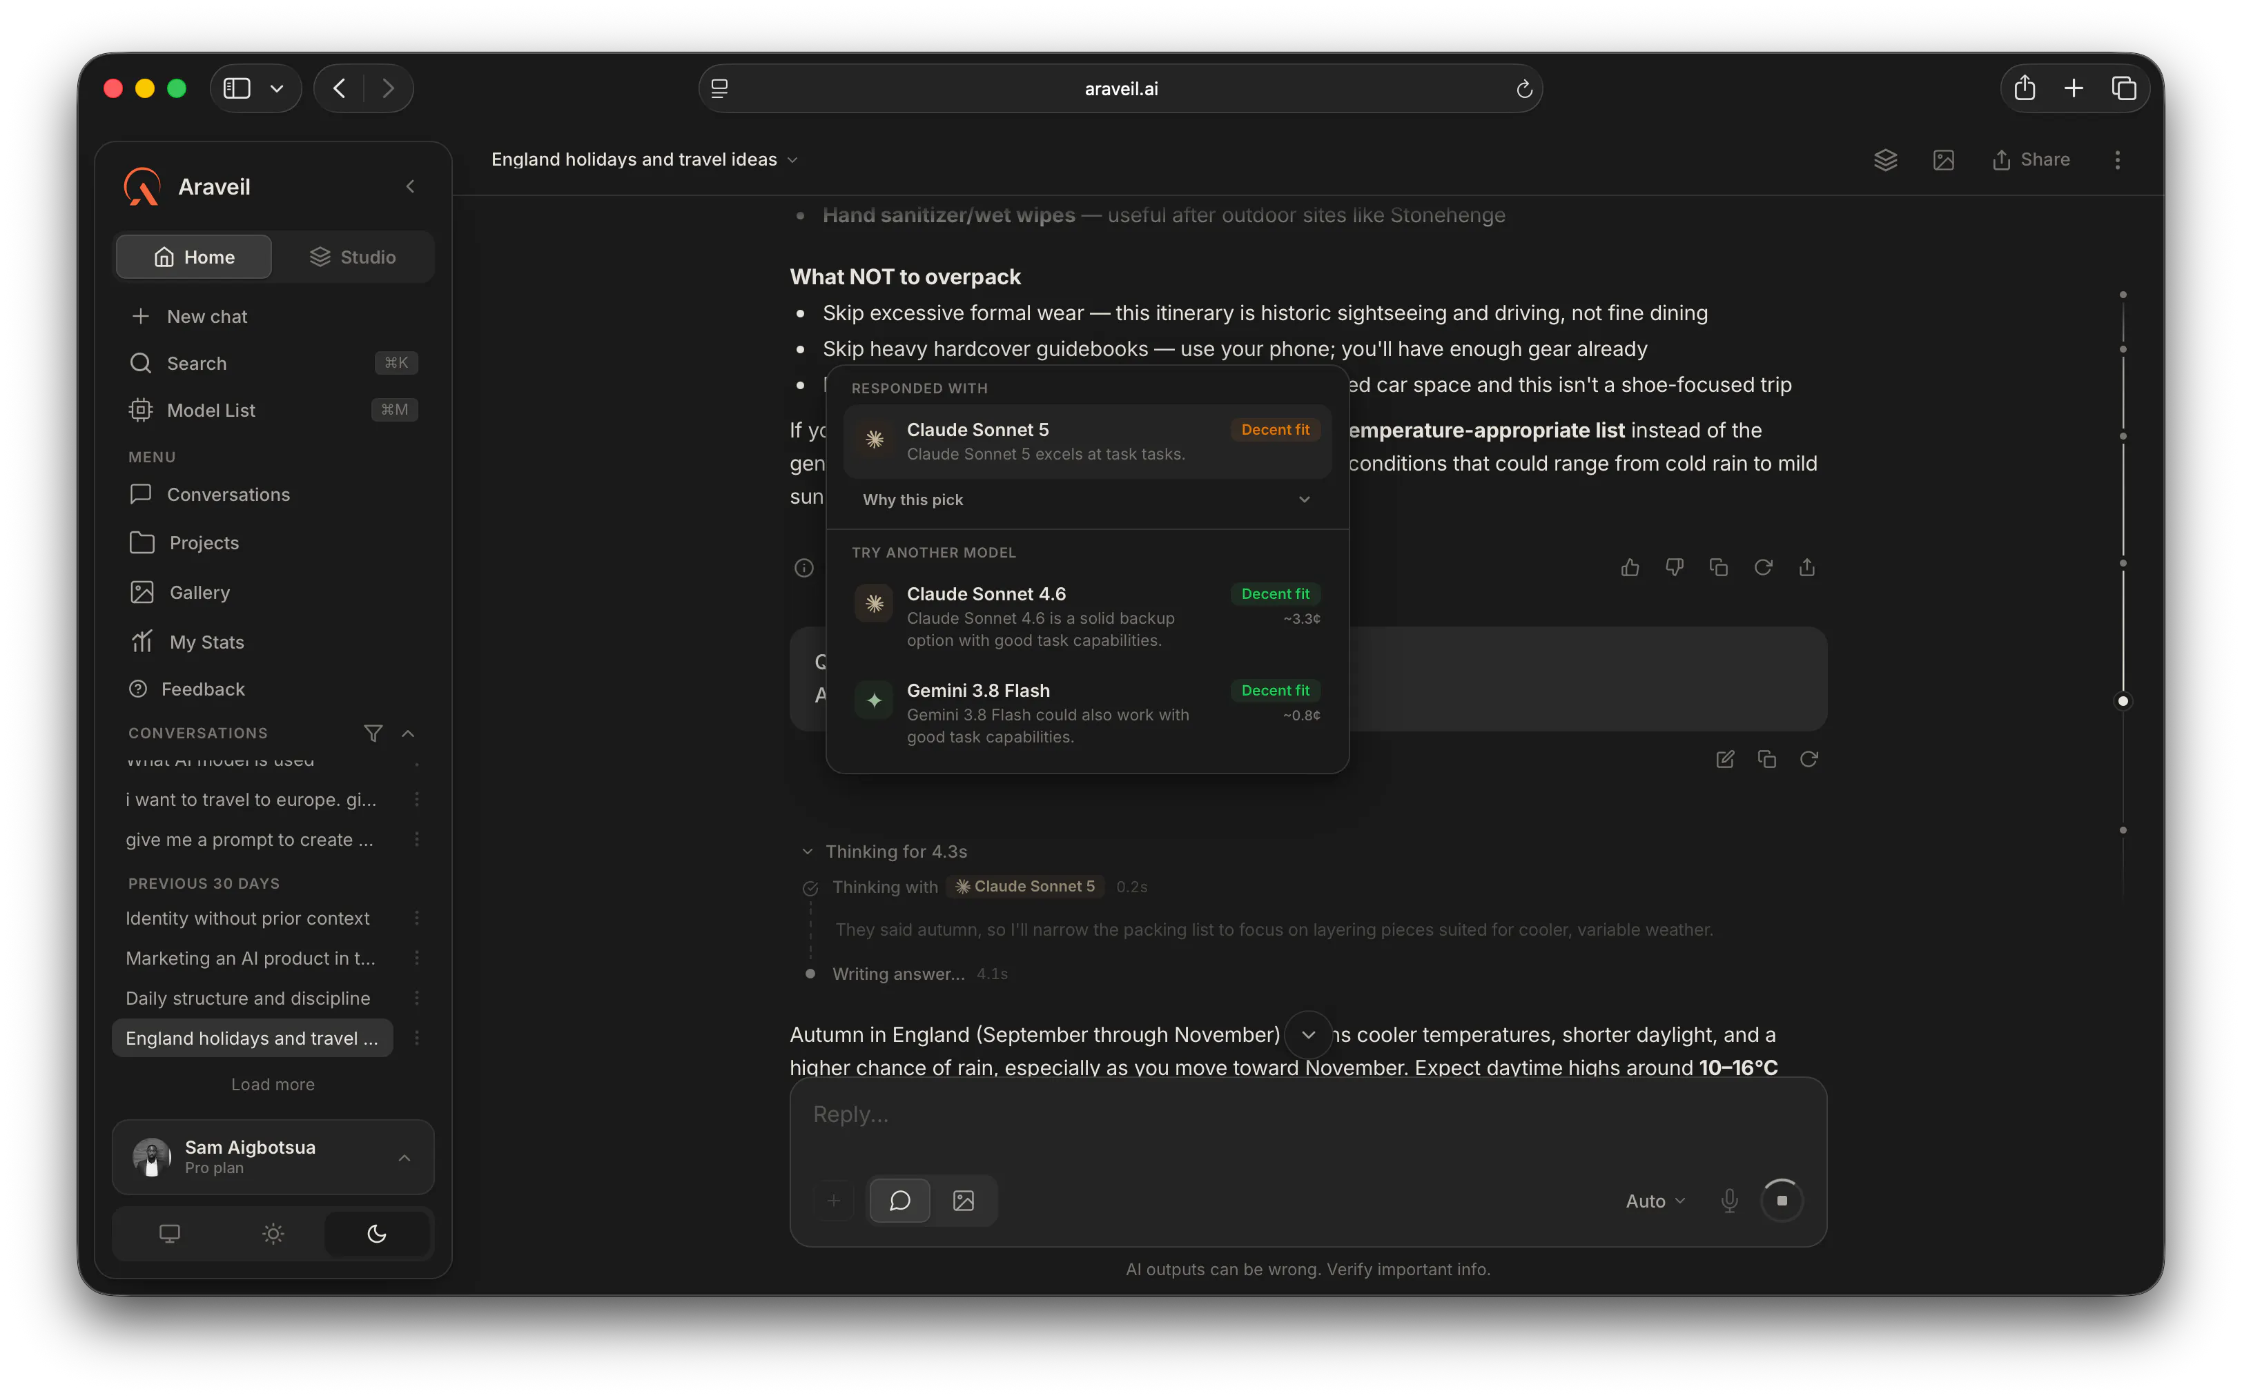
Task: Click Load more conversations
Action: 273,1085
